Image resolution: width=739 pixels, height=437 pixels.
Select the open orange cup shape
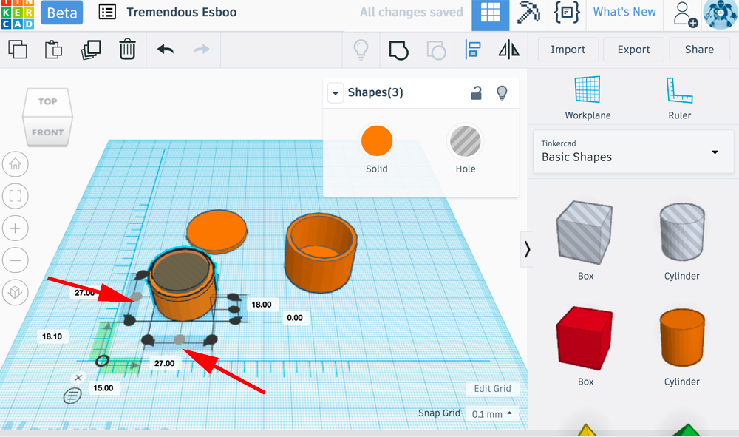[321, 252]
